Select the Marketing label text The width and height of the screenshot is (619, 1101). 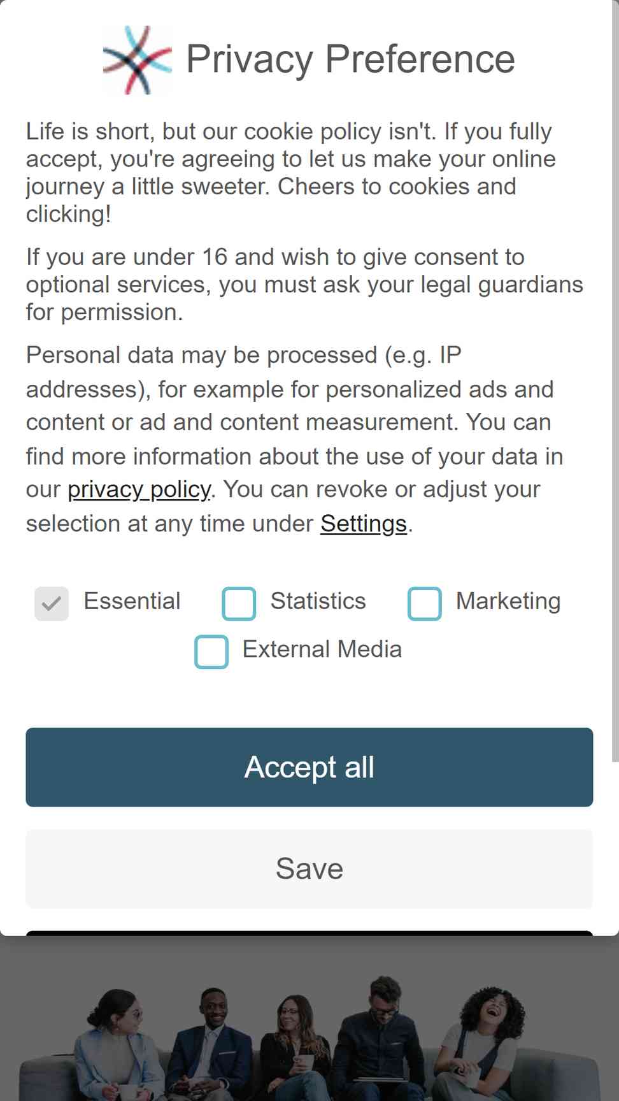click(508, 601)
